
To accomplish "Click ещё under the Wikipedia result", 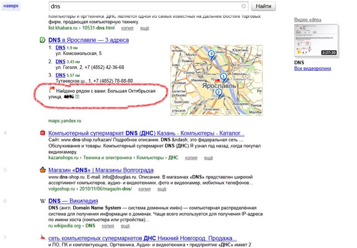I will point(125,226).
